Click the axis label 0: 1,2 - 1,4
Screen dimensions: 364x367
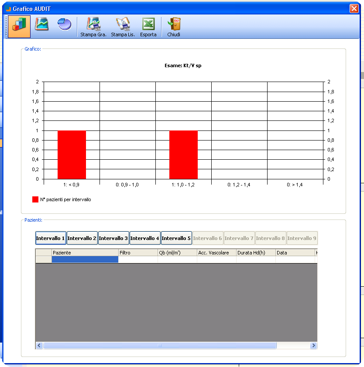[239, 185]
